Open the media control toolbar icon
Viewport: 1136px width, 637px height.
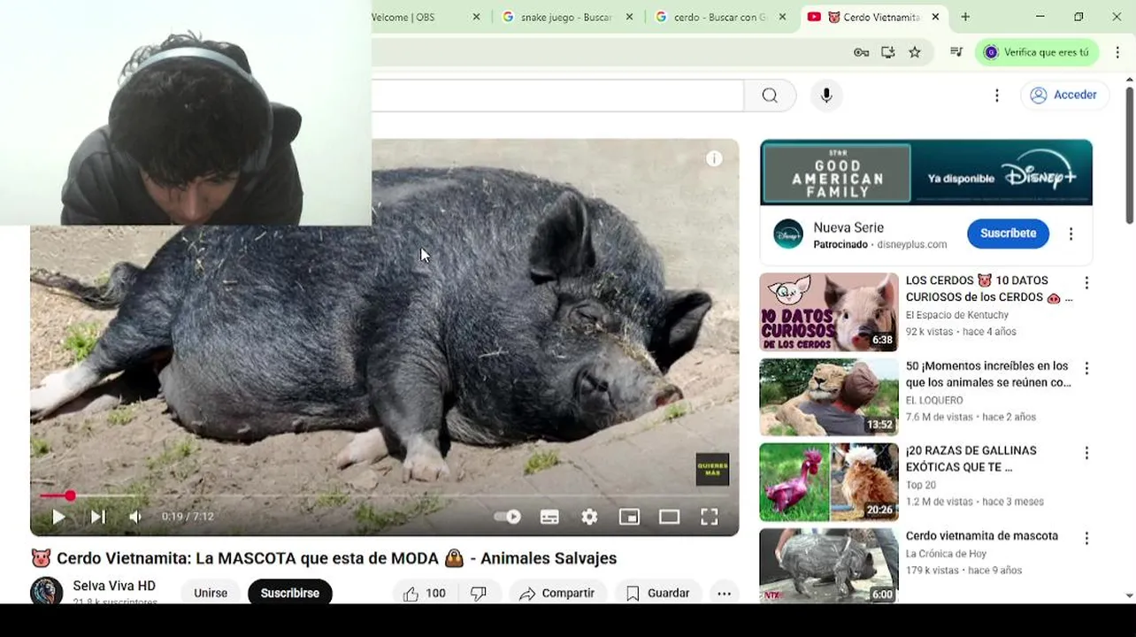click(x=956, y=52)
